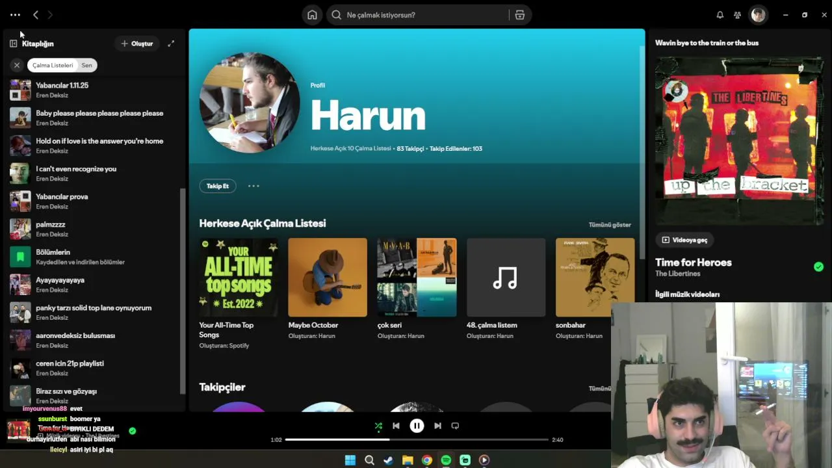Click the Spotify icon in the taskbar
Screen dimensions: 832x468
coord(446,460)
